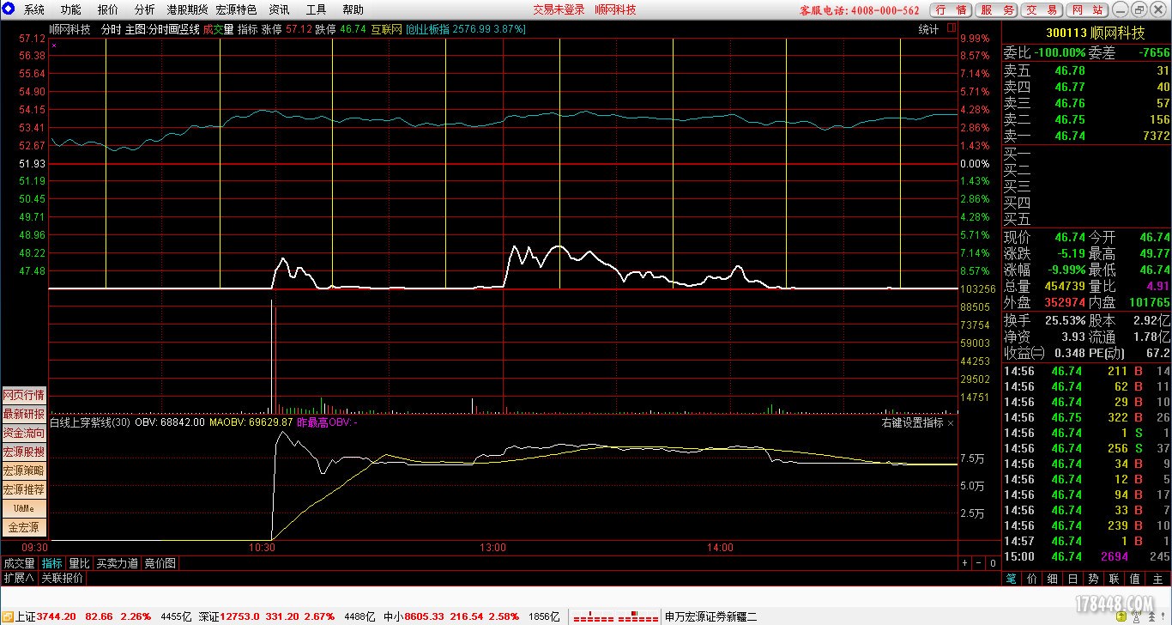The height and width of the screenshot is (625, 1172).
Task: Click the OBV: 68842.00 indicator value
Action: [170, 422]
